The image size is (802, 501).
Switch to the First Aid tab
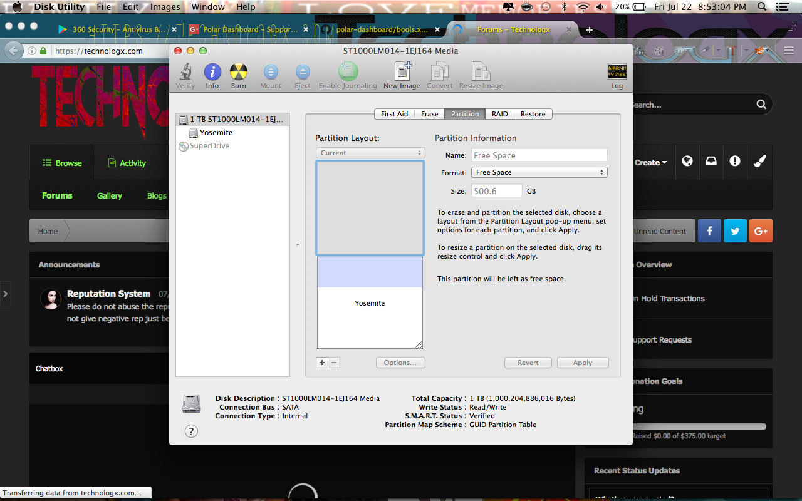pyautogui.click(x=394, y=114)
